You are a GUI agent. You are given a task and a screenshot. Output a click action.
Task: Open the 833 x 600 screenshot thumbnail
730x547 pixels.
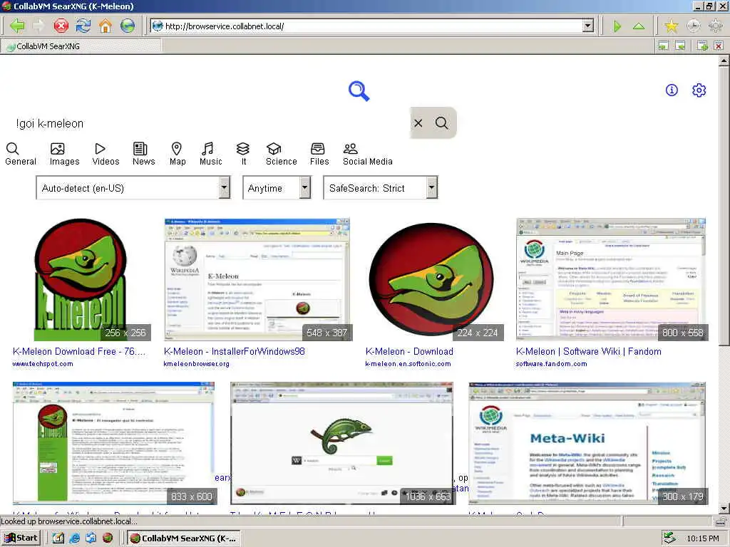[115, 443]
